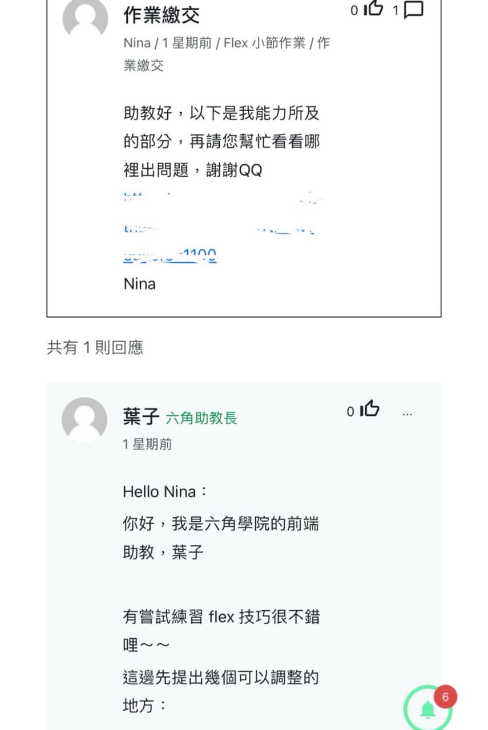
Task: Tap the comment count number beside the bubble
Action: coord(395,10)
